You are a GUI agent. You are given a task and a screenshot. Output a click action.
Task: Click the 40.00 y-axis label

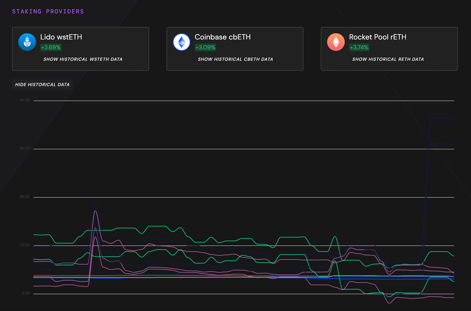click(24, 100)
